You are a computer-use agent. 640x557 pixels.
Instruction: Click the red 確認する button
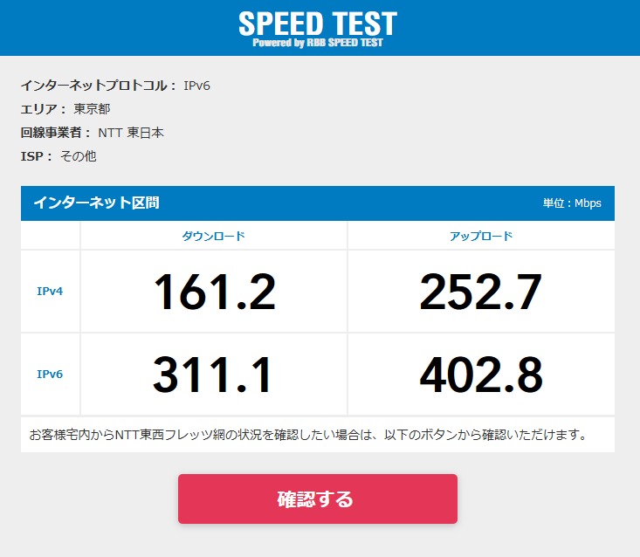(318, 499)
